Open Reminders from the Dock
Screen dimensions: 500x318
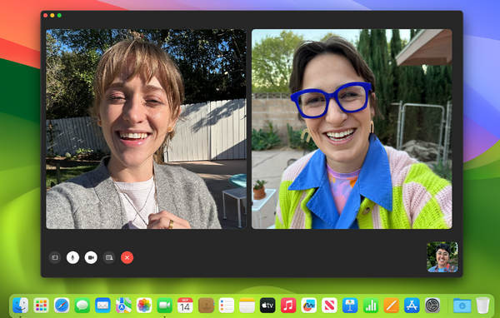tap(227, 306)
